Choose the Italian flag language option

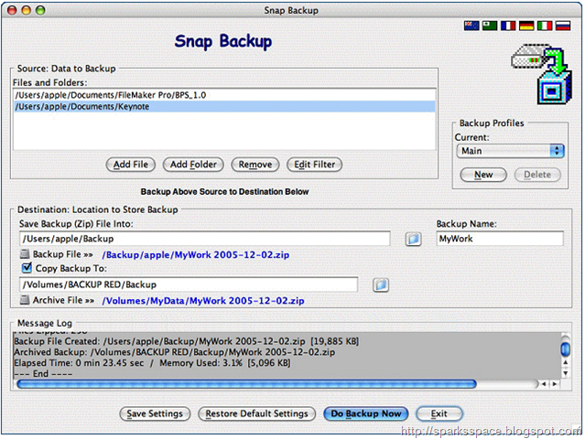coord(545,26)
